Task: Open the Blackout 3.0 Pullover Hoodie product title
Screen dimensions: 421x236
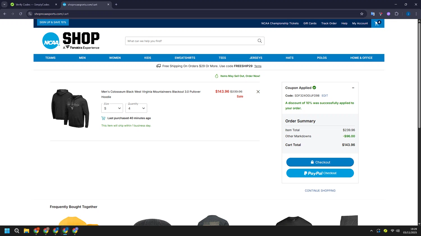Action: coord(151,94)
